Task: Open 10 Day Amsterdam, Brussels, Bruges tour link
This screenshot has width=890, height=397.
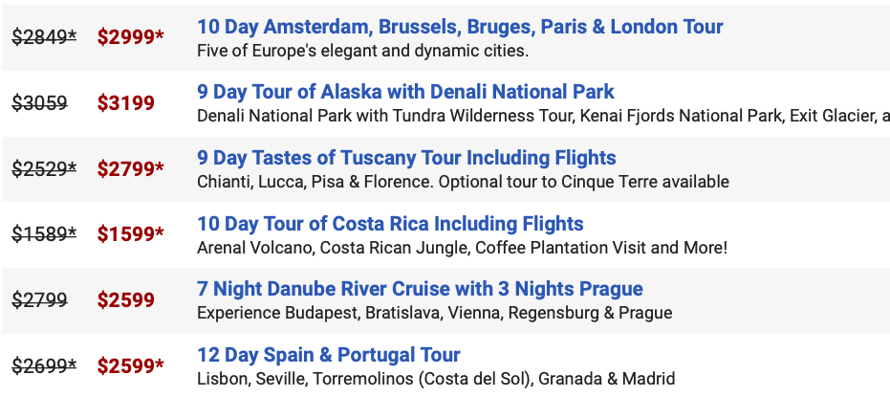Action: tap(460, 27)
